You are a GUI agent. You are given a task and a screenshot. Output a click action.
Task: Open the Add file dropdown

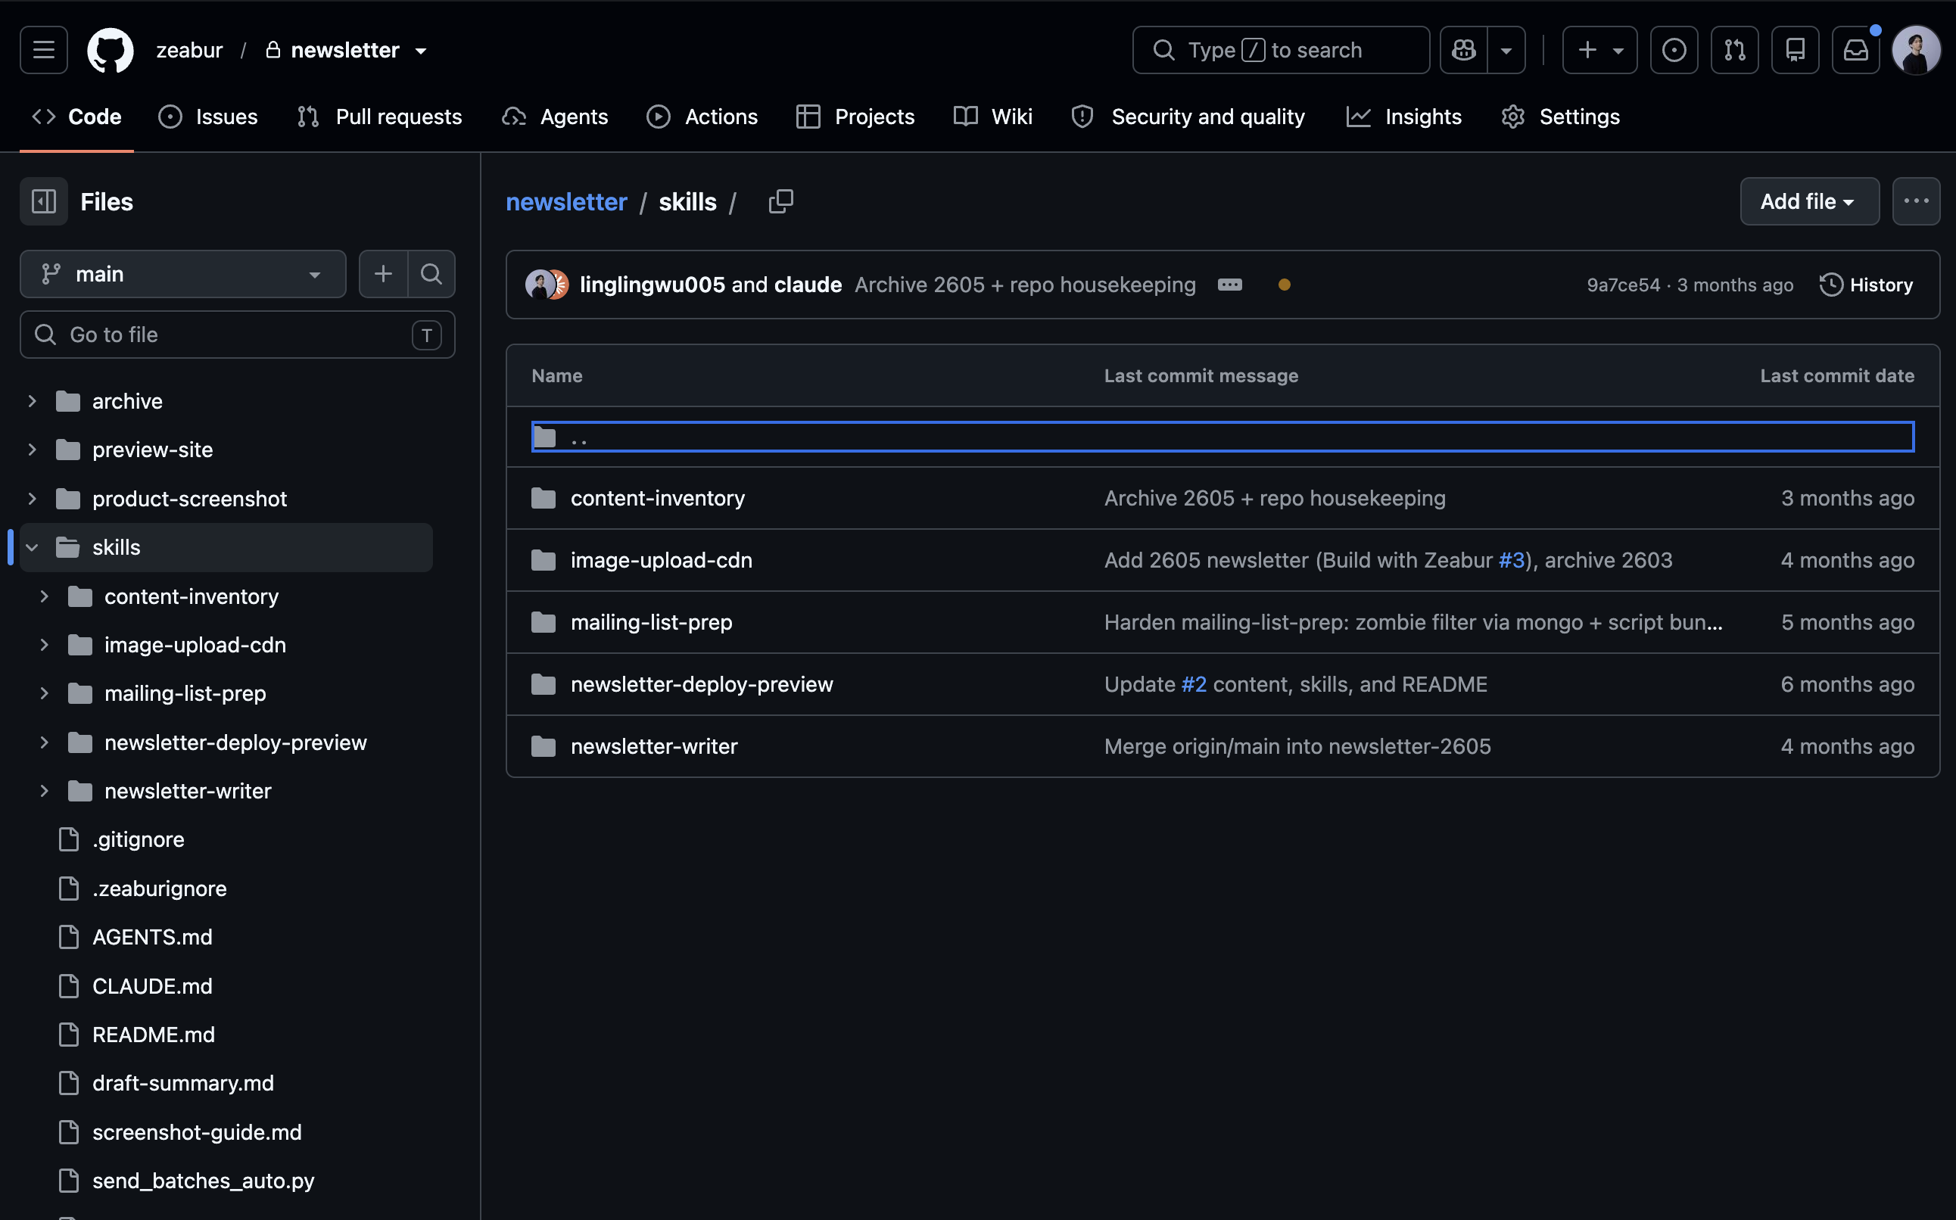point(1809,202)
